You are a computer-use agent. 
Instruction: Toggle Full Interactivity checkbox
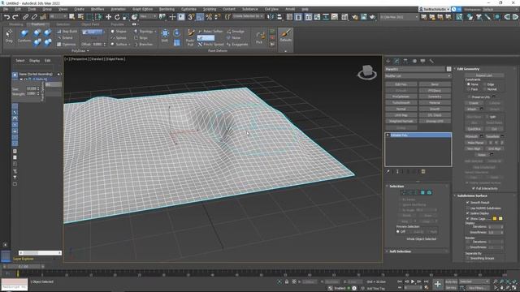click(473, 188)
